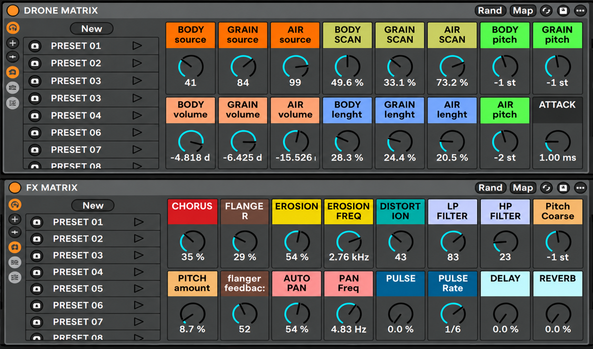Click the Rand button in DRONE MATRIX
This screenshot has height=349, width=593.
point(490,11)
